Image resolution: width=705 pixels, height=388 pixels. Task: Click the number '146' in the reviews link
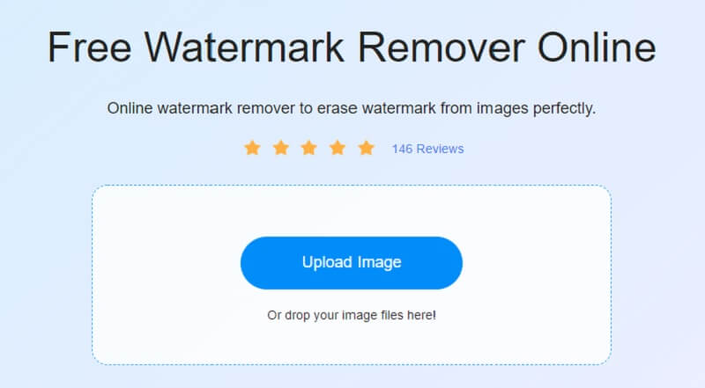click(x=402, y=149)
